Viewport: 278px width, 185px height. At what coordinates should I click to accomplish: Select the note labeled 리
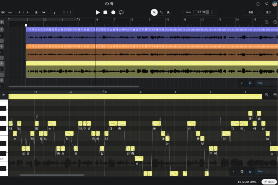tap(192, 123)
